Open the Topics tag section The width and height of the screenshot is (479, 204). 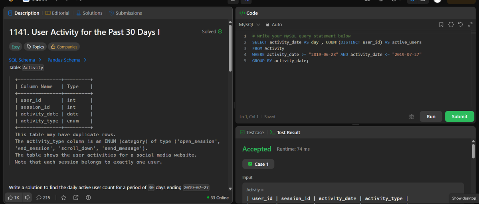35,47
